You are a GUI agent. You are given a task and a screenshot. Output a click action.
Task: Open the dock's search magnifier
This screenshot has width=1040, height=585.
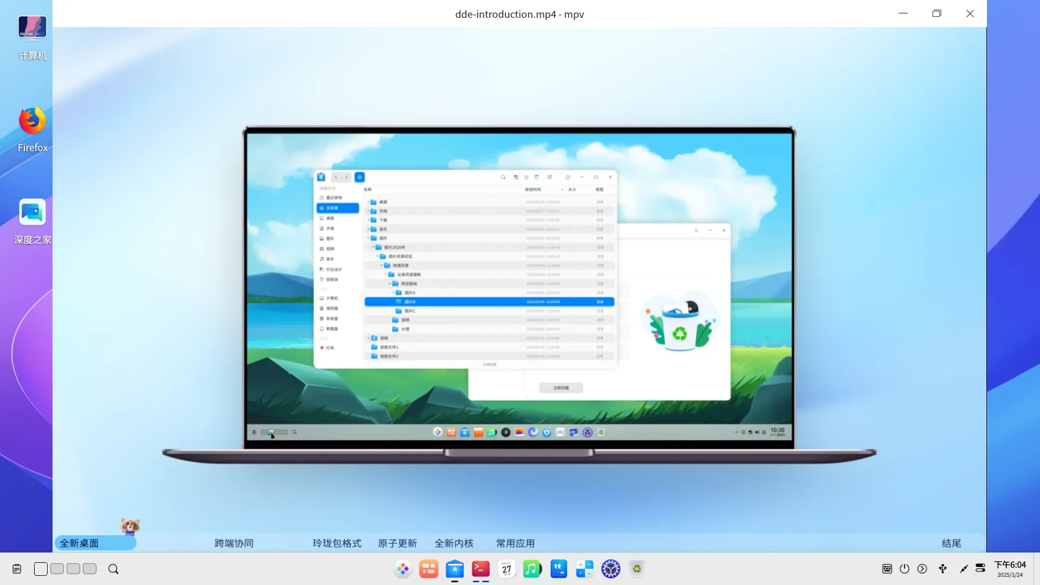coord(113,569)
